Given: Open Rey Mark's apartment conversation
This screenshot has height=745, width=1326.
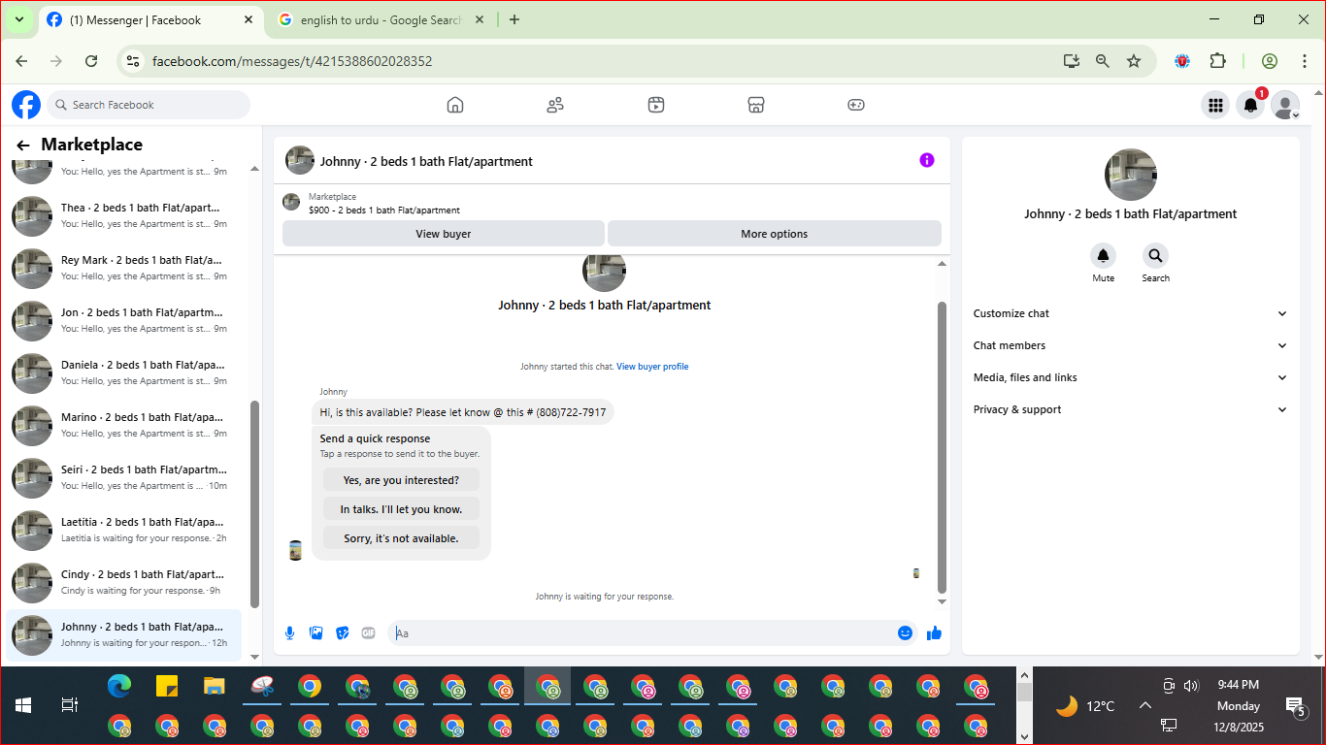Looking at the screenshot, I should point(124,268).
